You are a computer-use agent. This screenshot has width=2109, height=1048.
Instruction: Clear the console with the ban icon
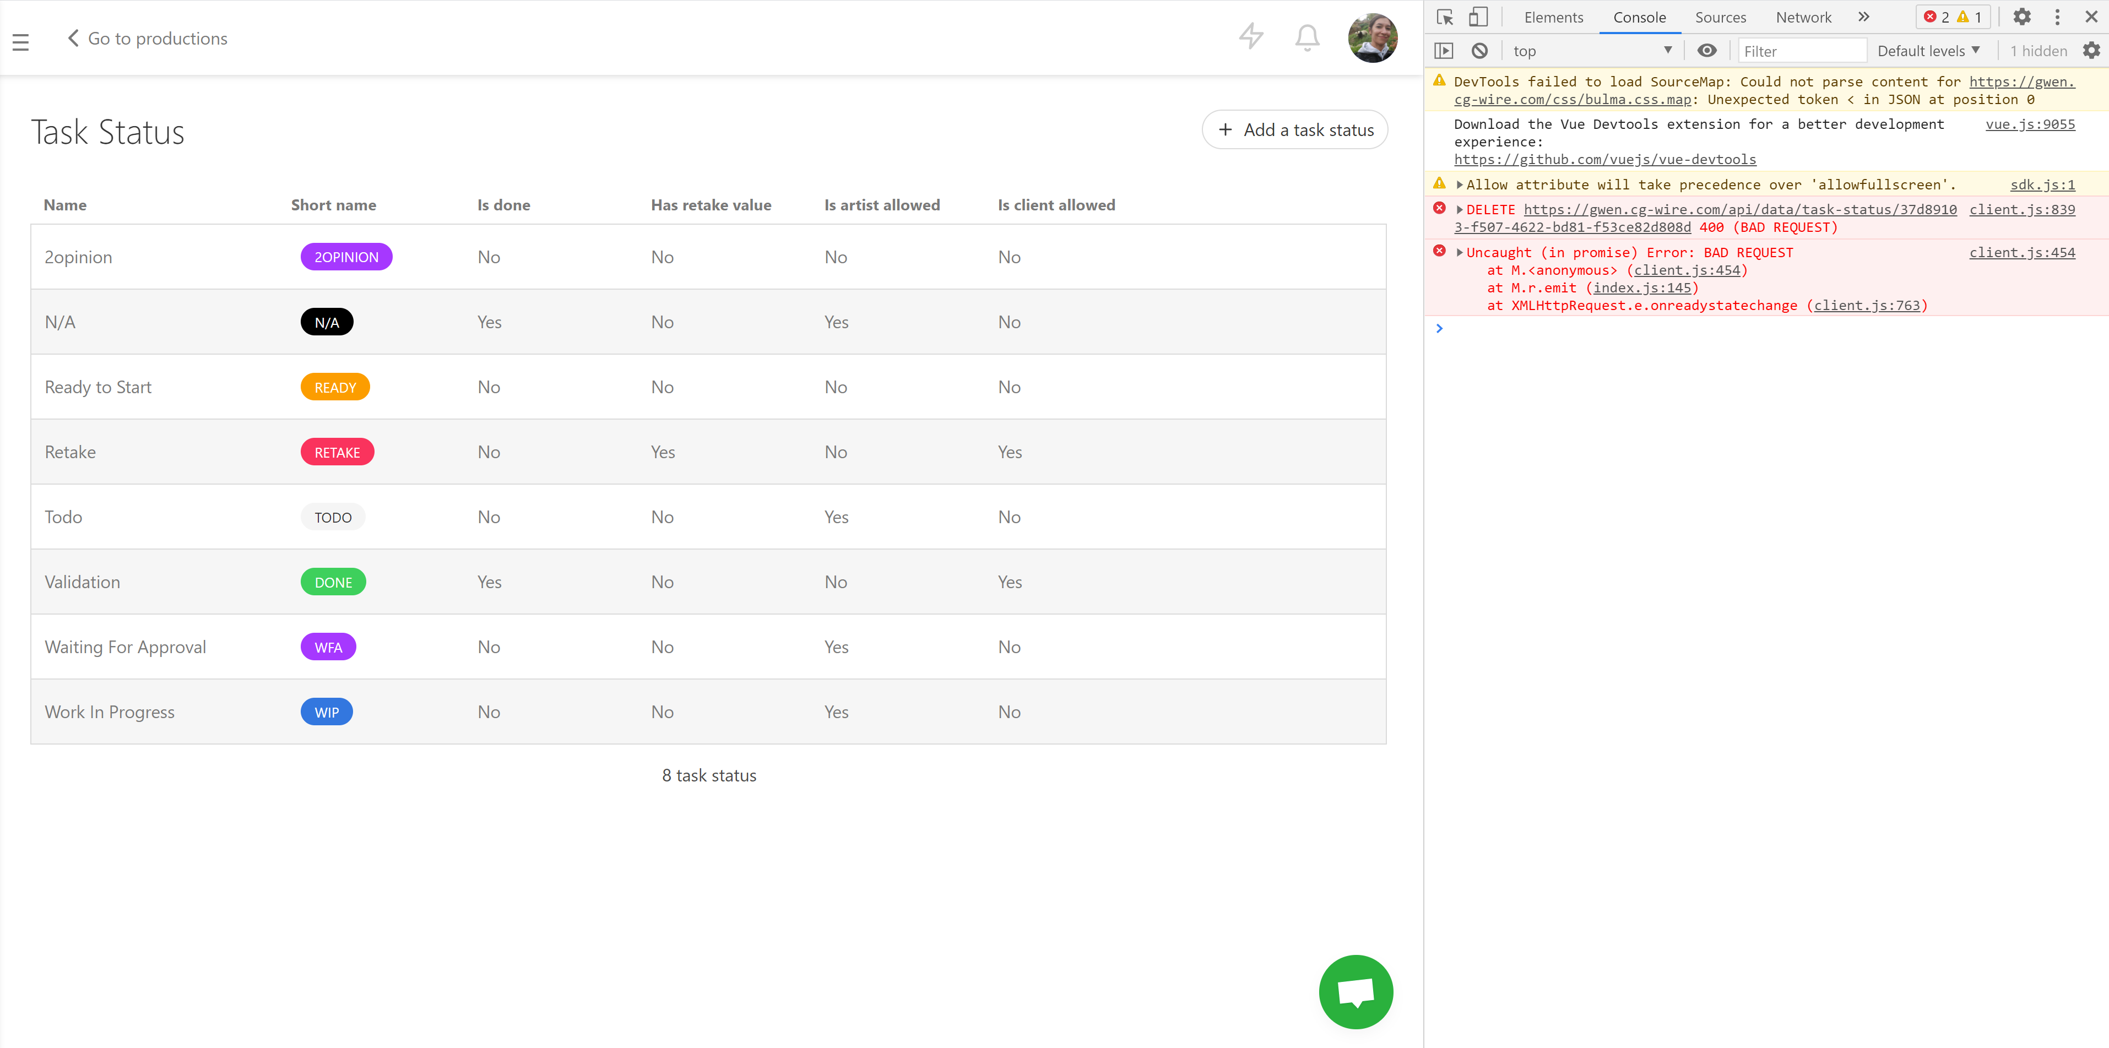1480,50
